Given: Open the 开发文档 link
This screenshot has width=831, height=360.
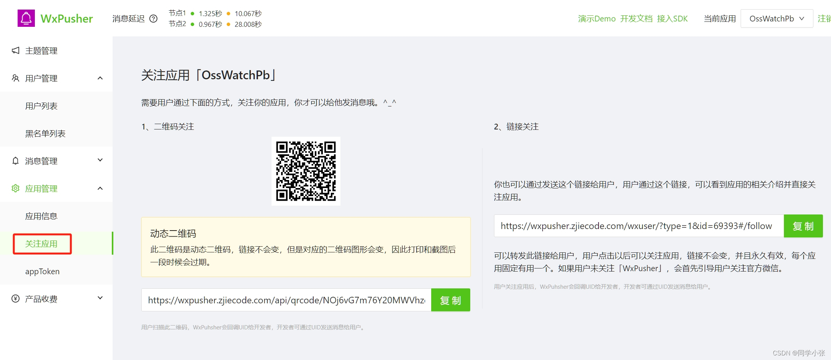Looking at the screenshot, I should [x=636, y=19].
